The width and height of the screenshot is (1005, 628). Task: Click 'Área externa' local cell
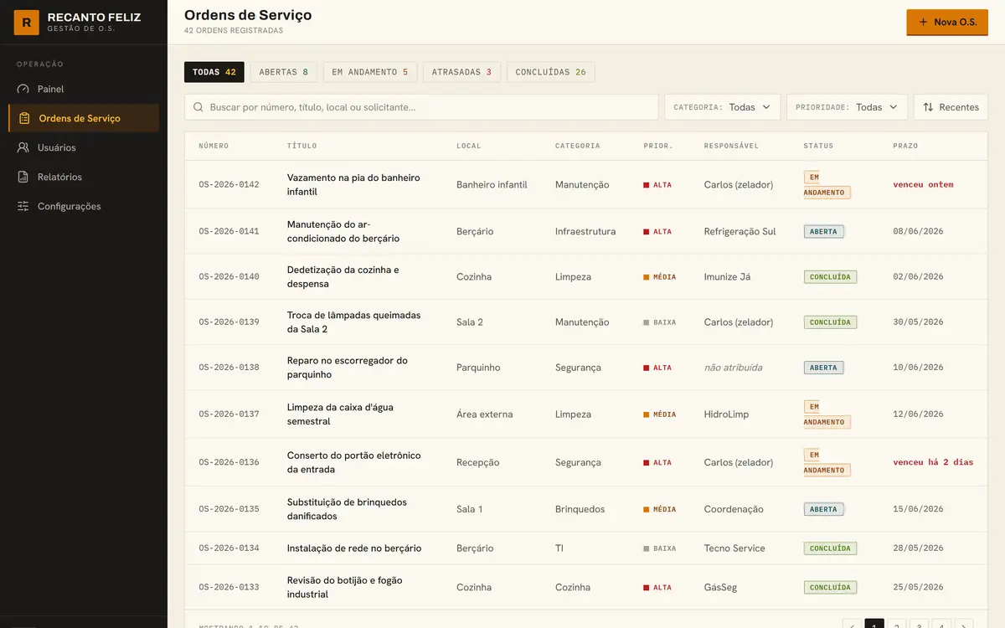484,414
